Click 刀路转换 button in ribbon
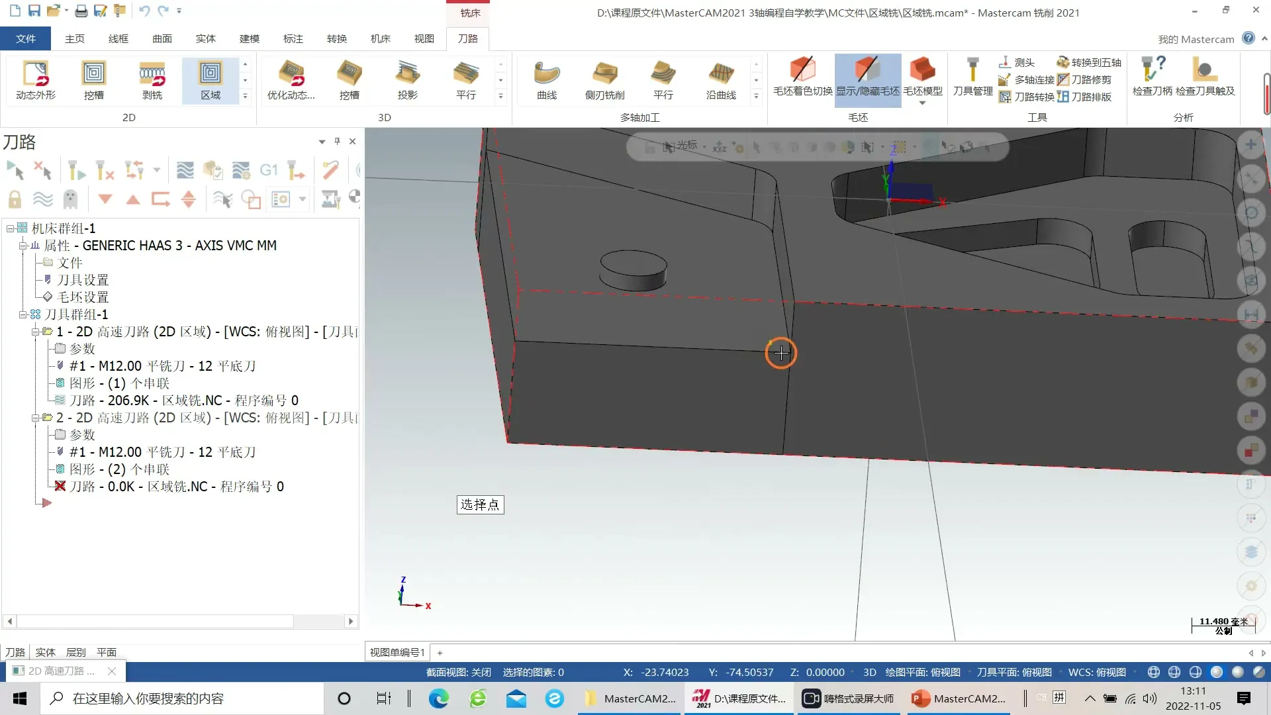Viewport: 1271px width, 715px height. 1027,97
